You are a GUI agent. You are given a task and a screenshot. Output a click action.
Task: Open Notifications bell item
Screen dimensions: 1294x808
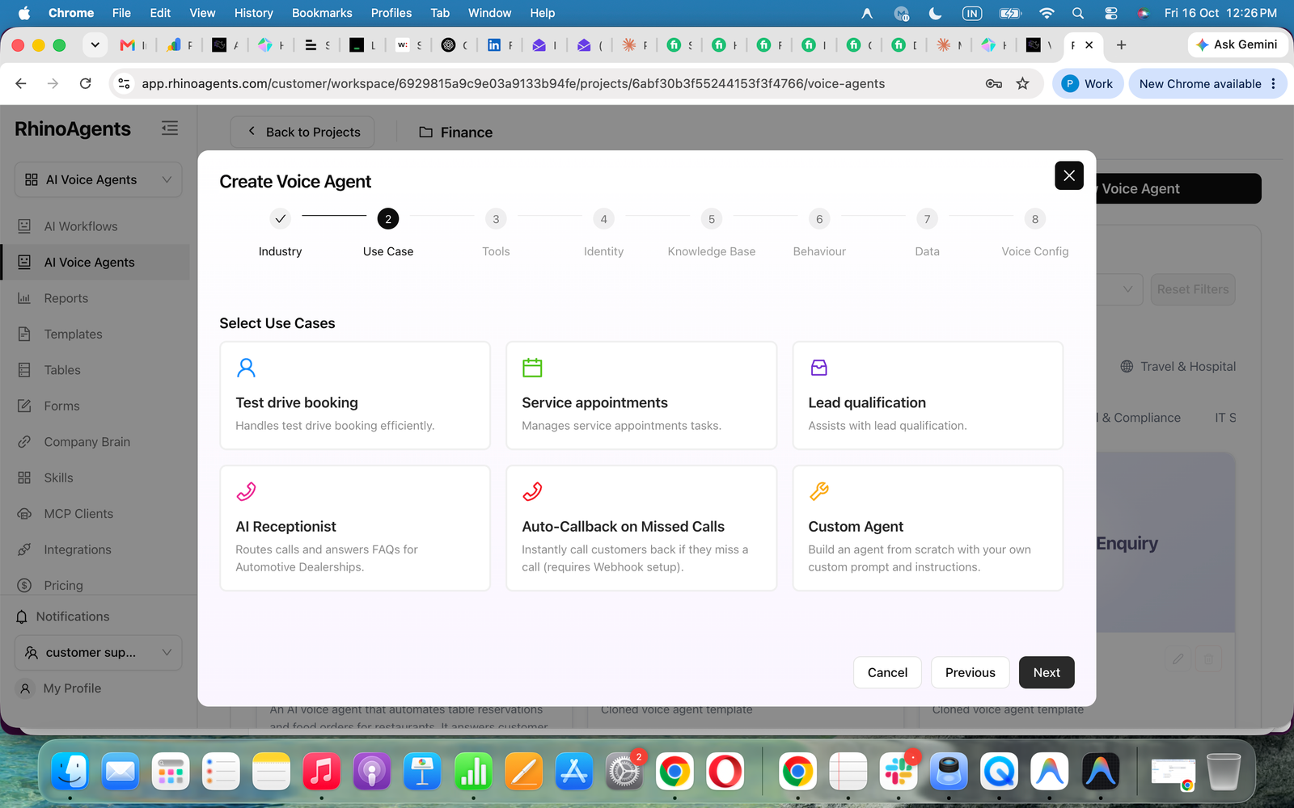pos(73,617)
